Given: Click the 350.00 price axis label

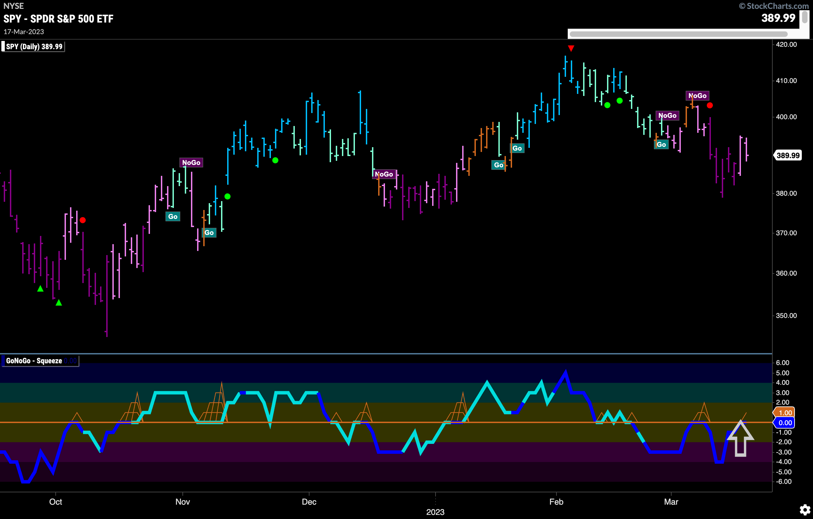Looking at the screenshot, I should (786, 315).
